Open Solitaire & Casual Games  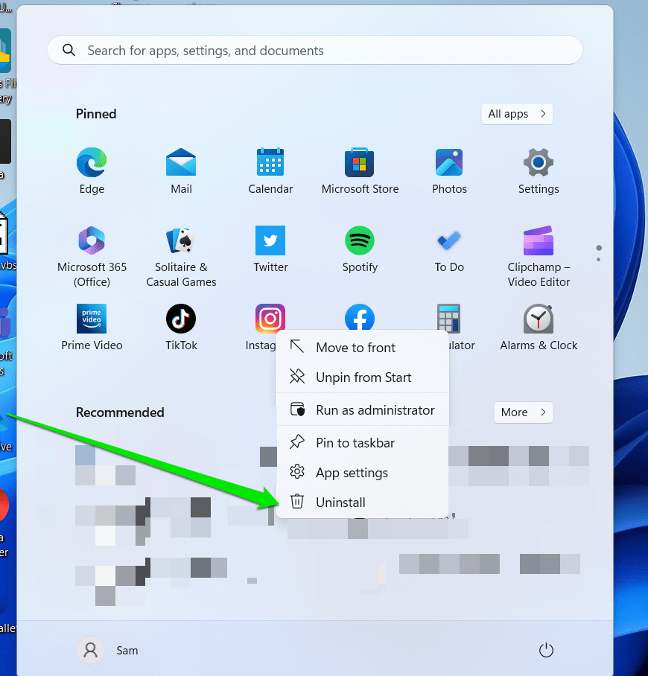tap(181, 240)
